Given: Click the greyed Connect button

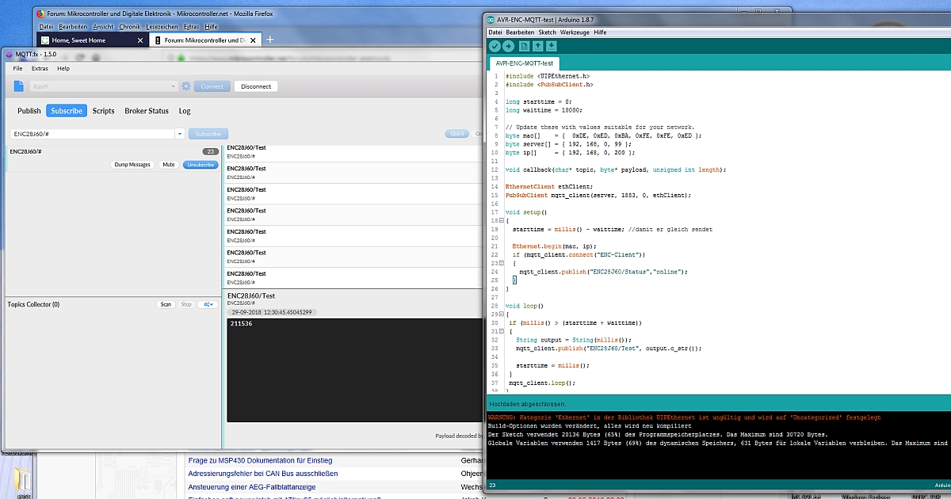Looking at the screenshot, I should [212, 86].
